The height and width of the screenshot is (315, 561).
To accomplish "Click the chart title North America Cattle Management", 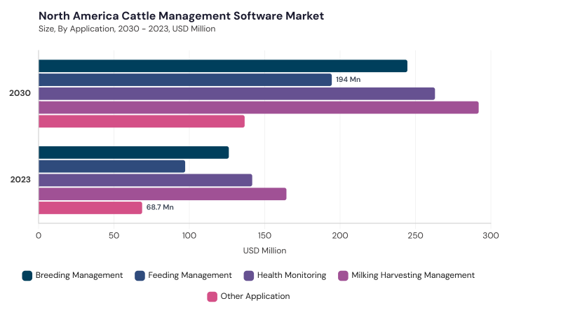I will (x=182, y=16).
